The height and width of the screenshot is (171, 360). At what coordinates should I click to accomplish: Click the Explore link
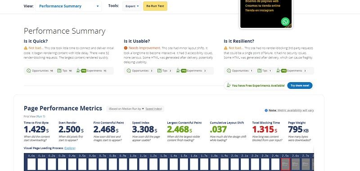70,148
